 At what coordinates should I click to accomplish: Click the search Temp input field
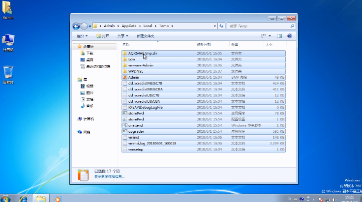pos(259,26)
